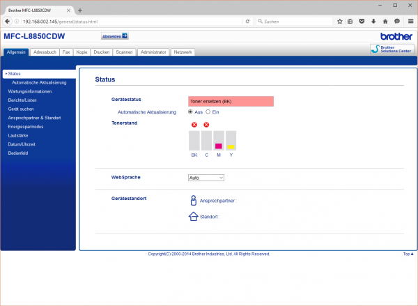418x306 pixels.
Task: Switch to the Adressbuch tab
Action: (x=45, y=52)
